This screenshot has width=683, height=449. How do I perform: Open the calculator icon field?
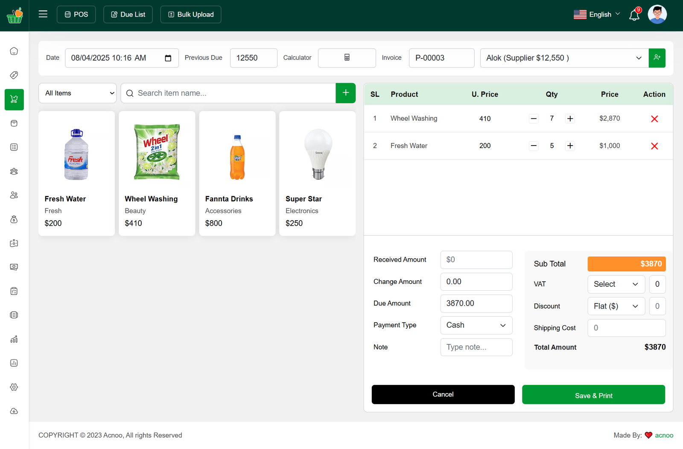[347, 58]
